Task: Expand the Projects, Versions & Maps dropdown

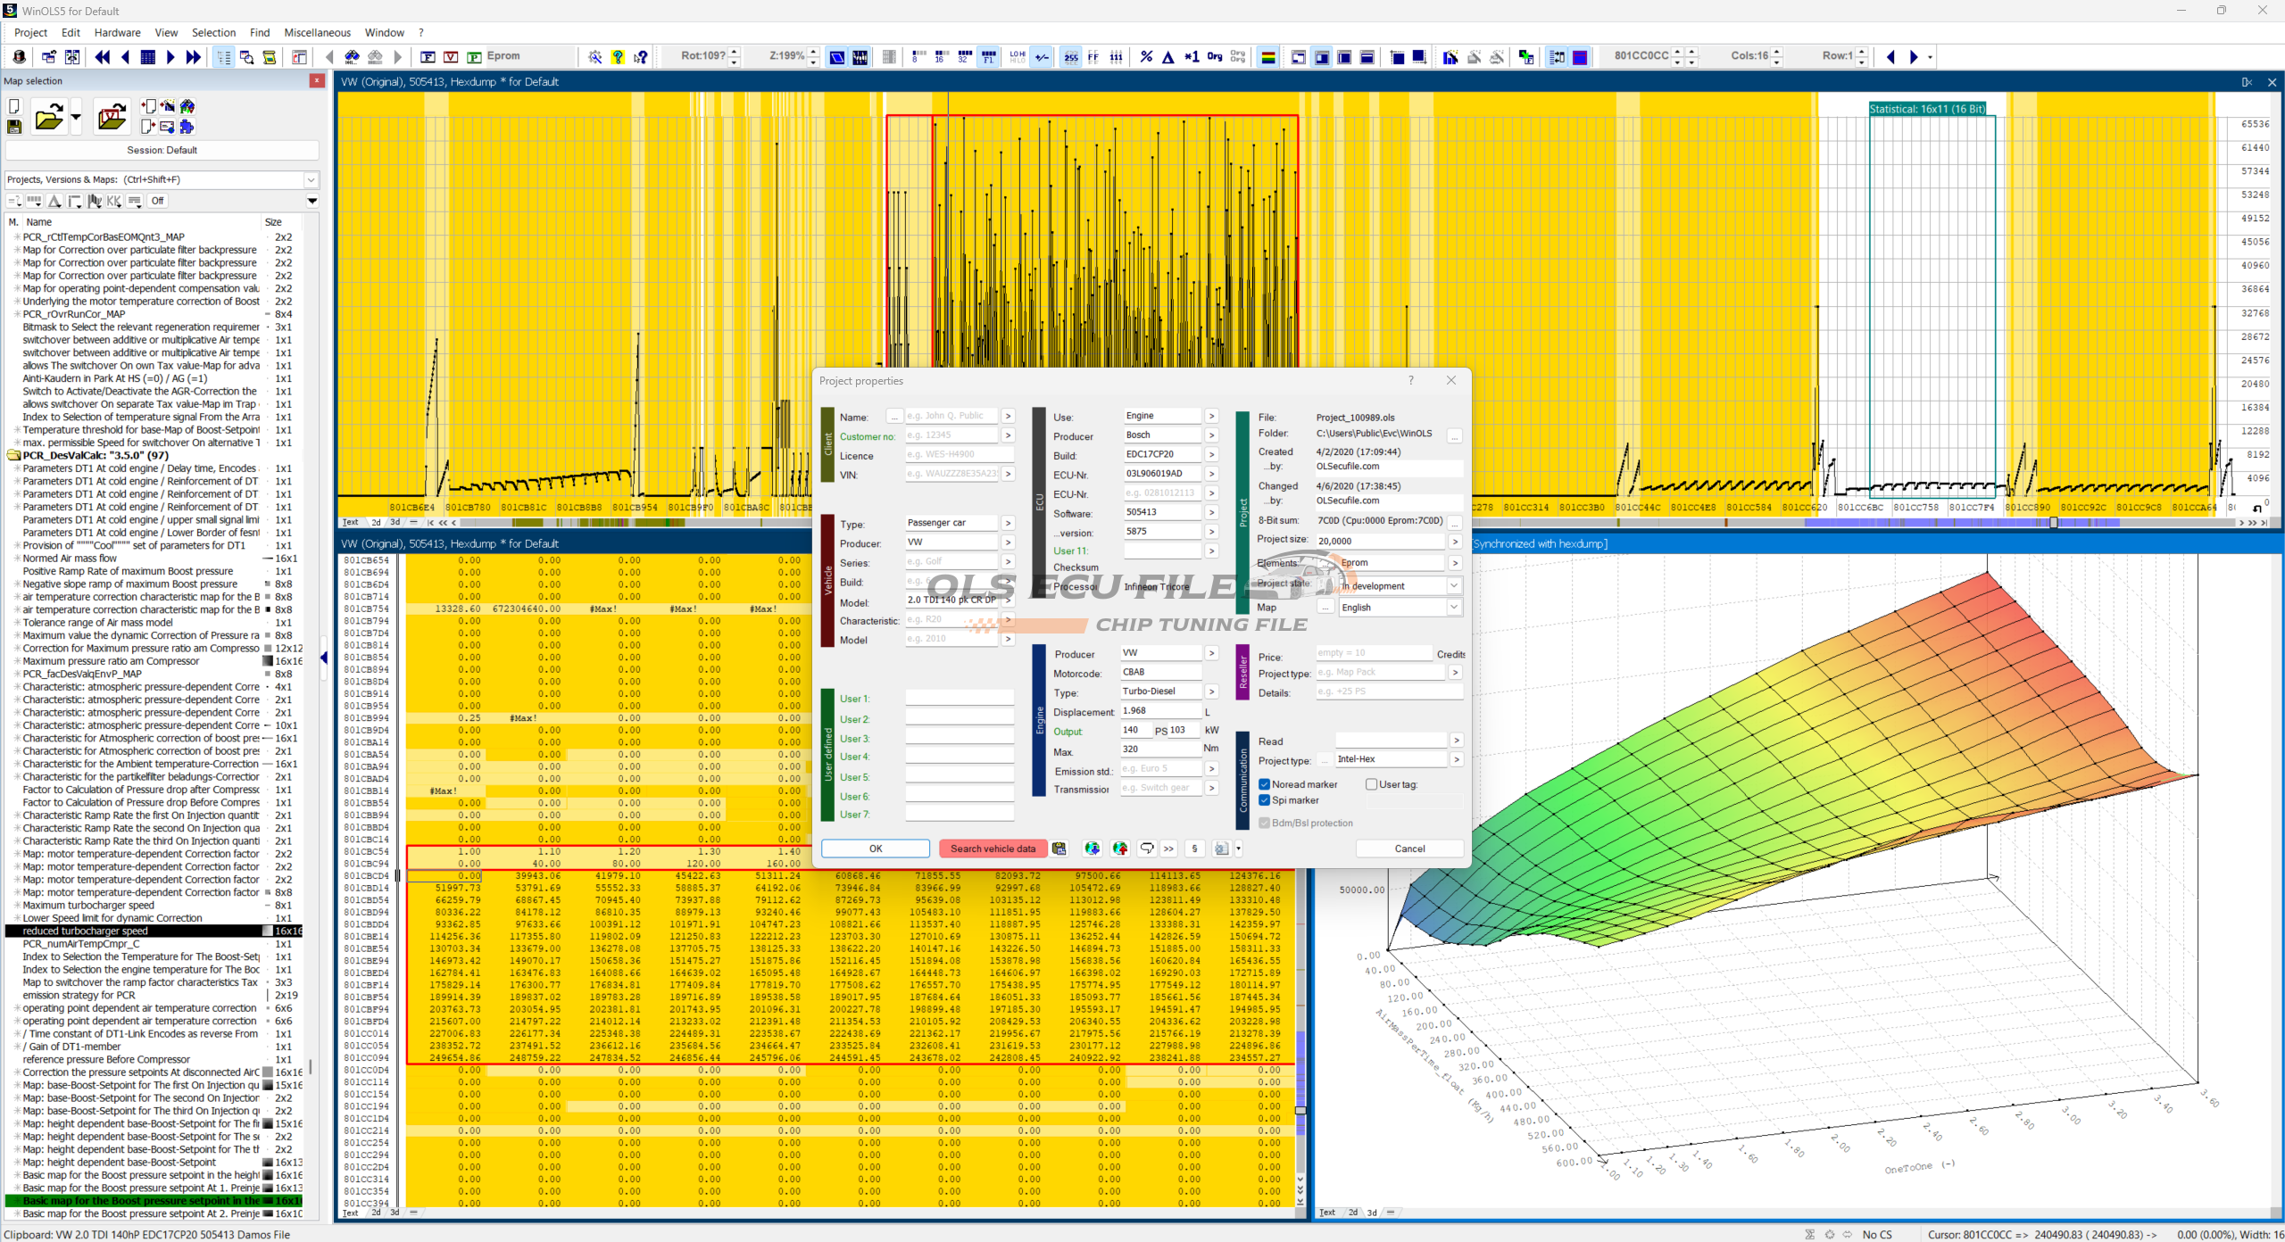Action: (x=311, y=179)
